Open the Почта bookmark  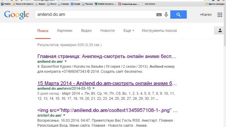coord(52,4)
